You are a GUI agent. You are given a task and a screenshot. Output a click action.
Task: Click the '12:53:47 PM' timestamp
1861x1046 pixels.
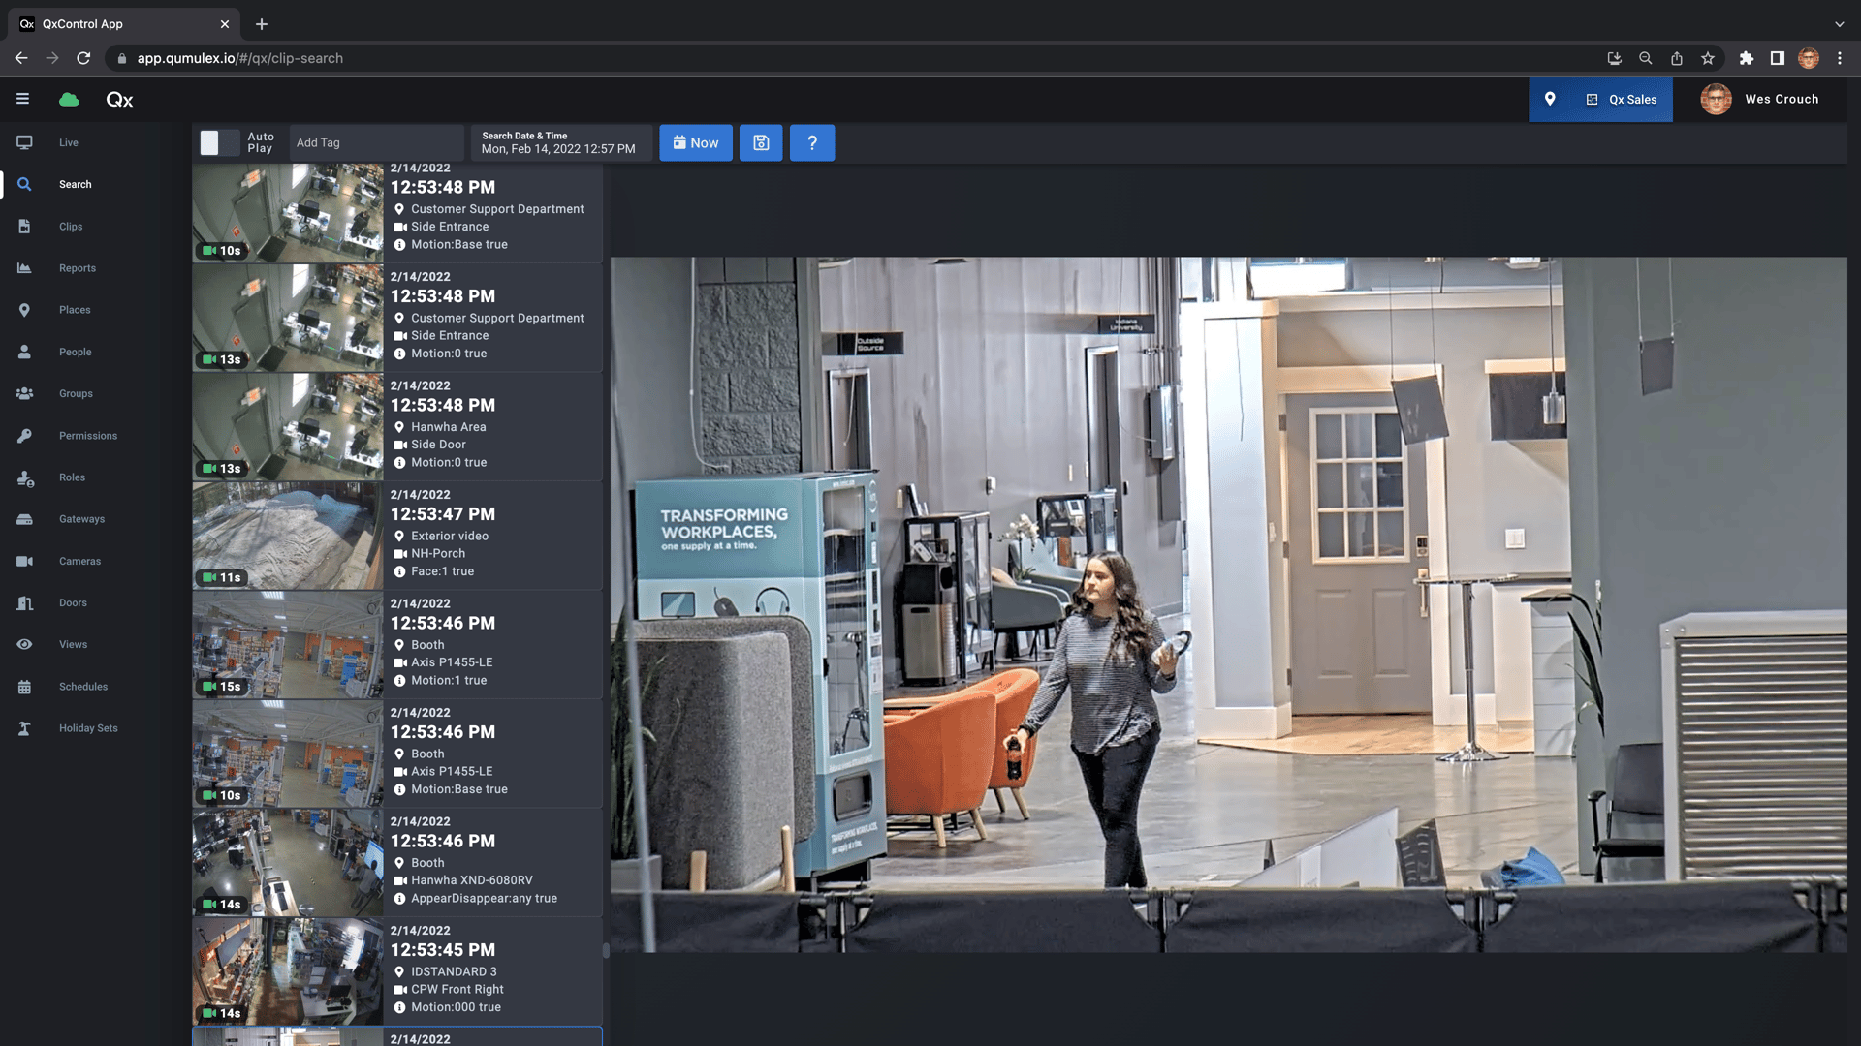point(443,514)
